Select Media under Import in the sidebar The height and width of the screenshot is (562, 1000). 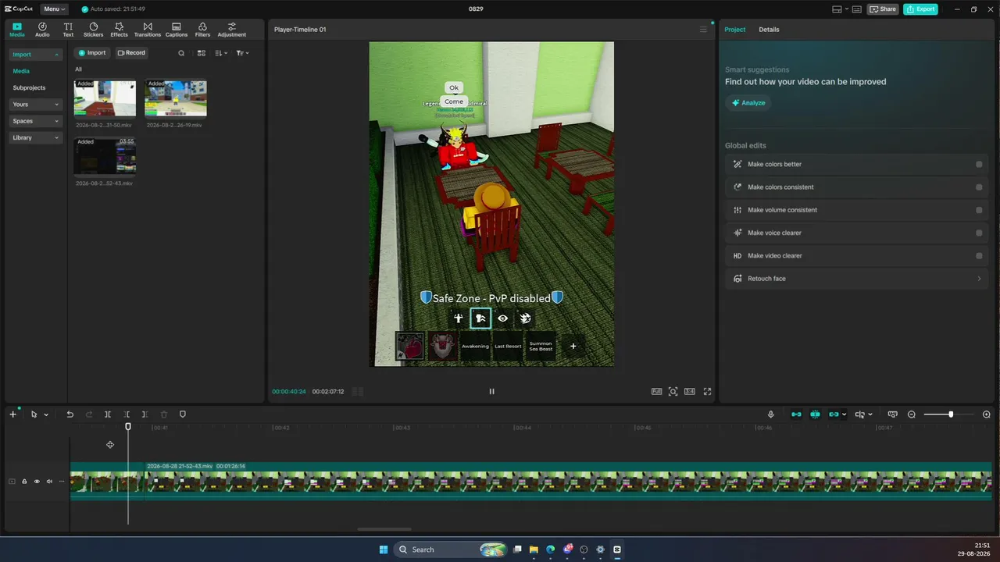point(21,71)
